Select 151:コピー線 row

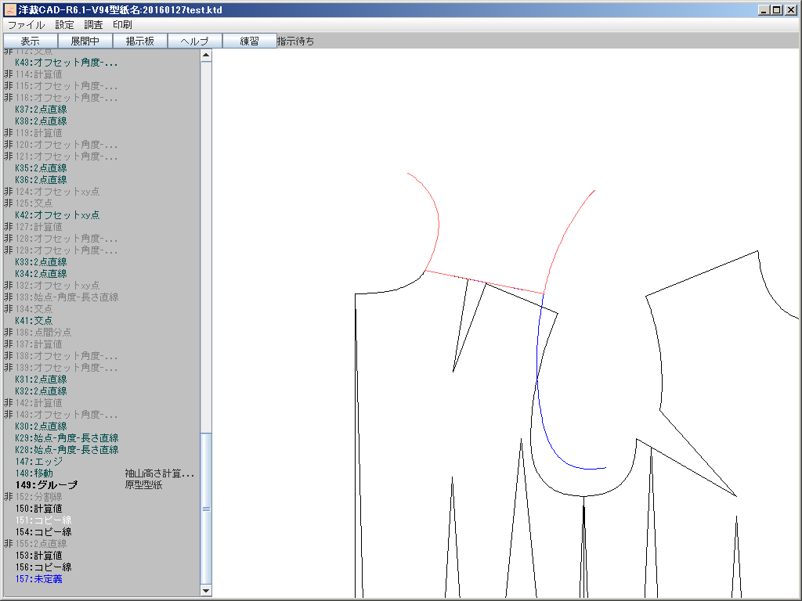point(44,520)
